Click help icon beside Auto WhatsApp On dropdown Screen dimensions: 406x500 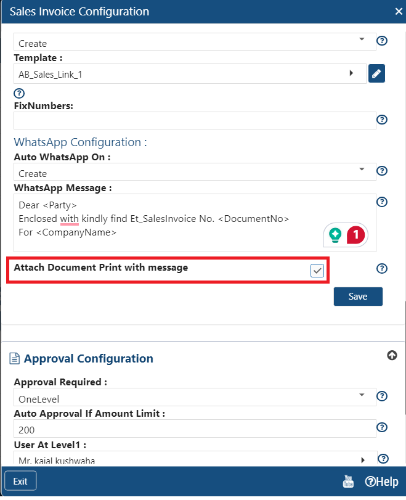[x=382, y=171]
